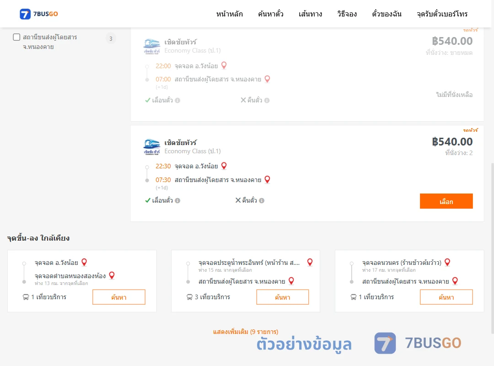
Task: Show map pin for 22:00 sold-out departure
Action: [x=224, y=65]
